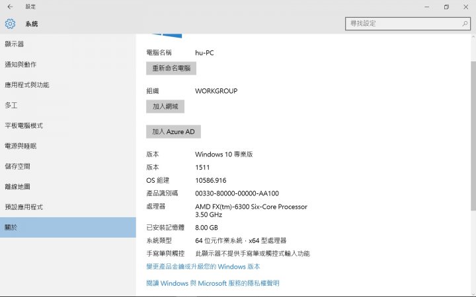The image size is (476, 297).
Task: Click product ID 00330-80000-00000-AA100
Action: click(237, 193)
